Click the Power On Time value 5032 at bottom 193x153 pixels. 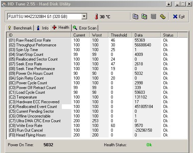(48, 145)
